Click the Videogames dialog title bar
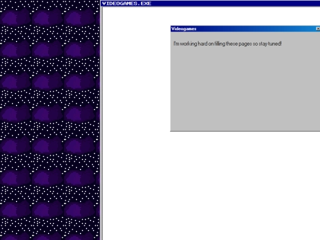This screenshot has width=320, height=240. 245,29
